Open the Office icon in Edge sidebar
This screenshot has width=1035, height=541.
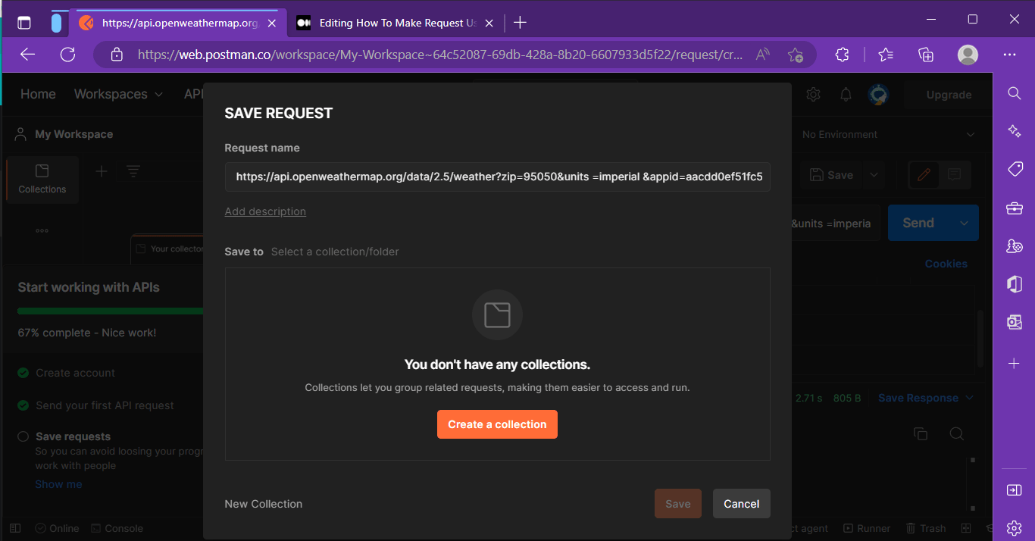point(1015,284)
